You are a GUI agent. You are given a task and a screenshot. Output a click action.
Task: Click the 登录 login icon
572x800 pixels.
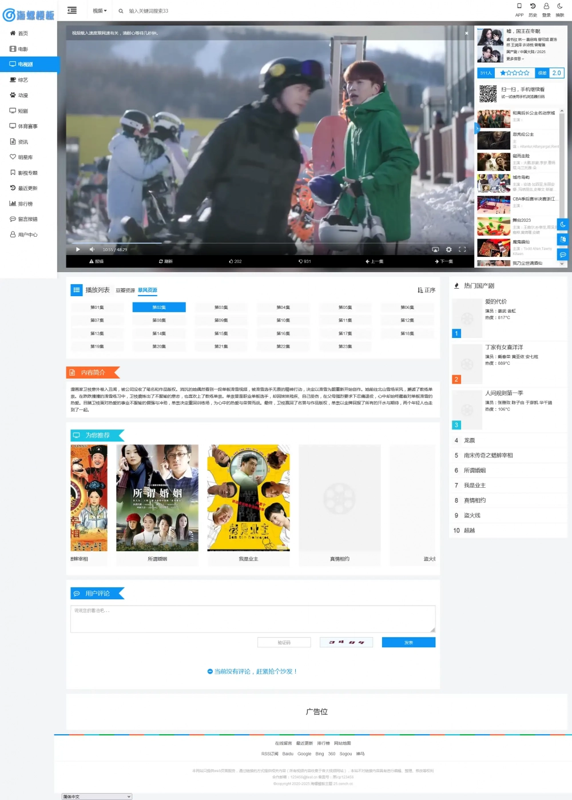546,10
